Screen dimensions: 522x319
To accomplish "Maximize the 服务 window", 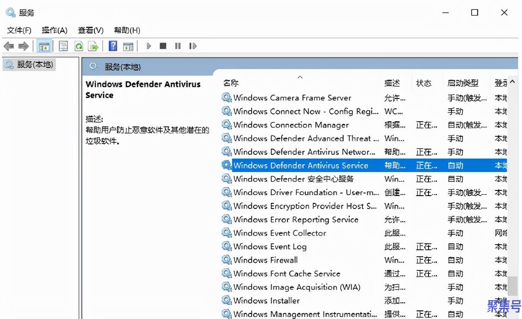I will (x=474, y=12).
